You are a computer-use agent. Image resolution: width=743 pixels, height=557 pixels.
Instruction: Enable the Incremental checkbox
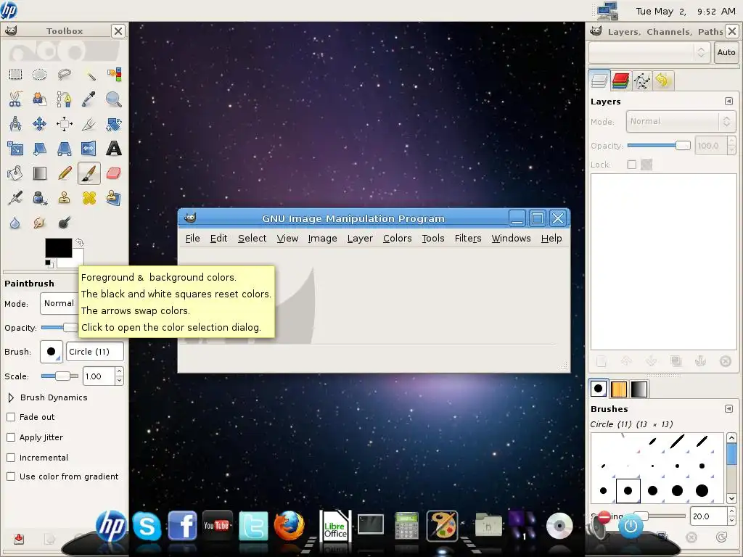pyautogui.click(x=11, y=458)
